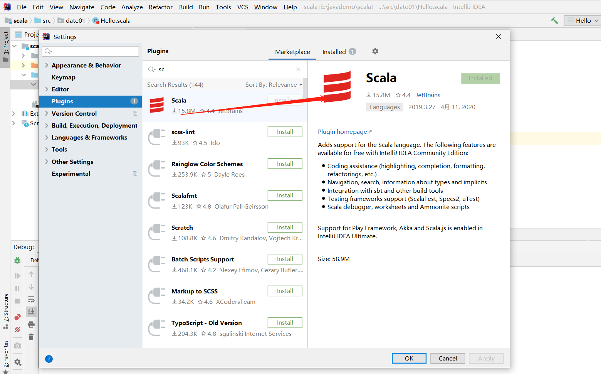Click the Markup to SCSS plugin plug icon
This screenshot has height=374, width=601.
click(x=157, y=297)
